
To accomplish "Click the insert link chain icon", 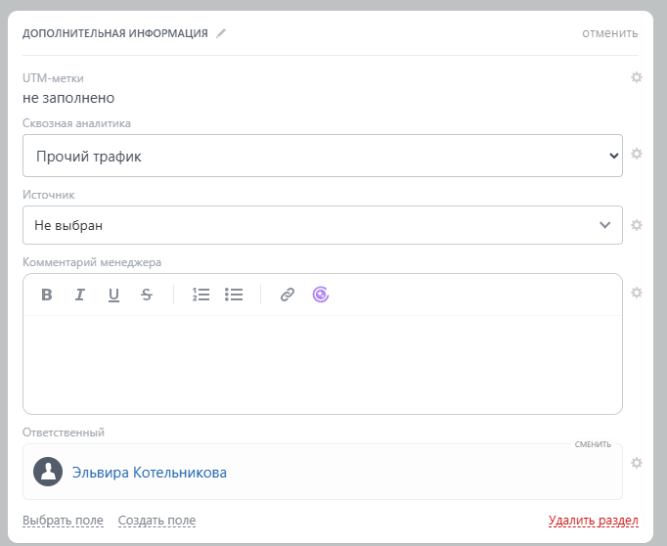I will click(x=287, y=295).
